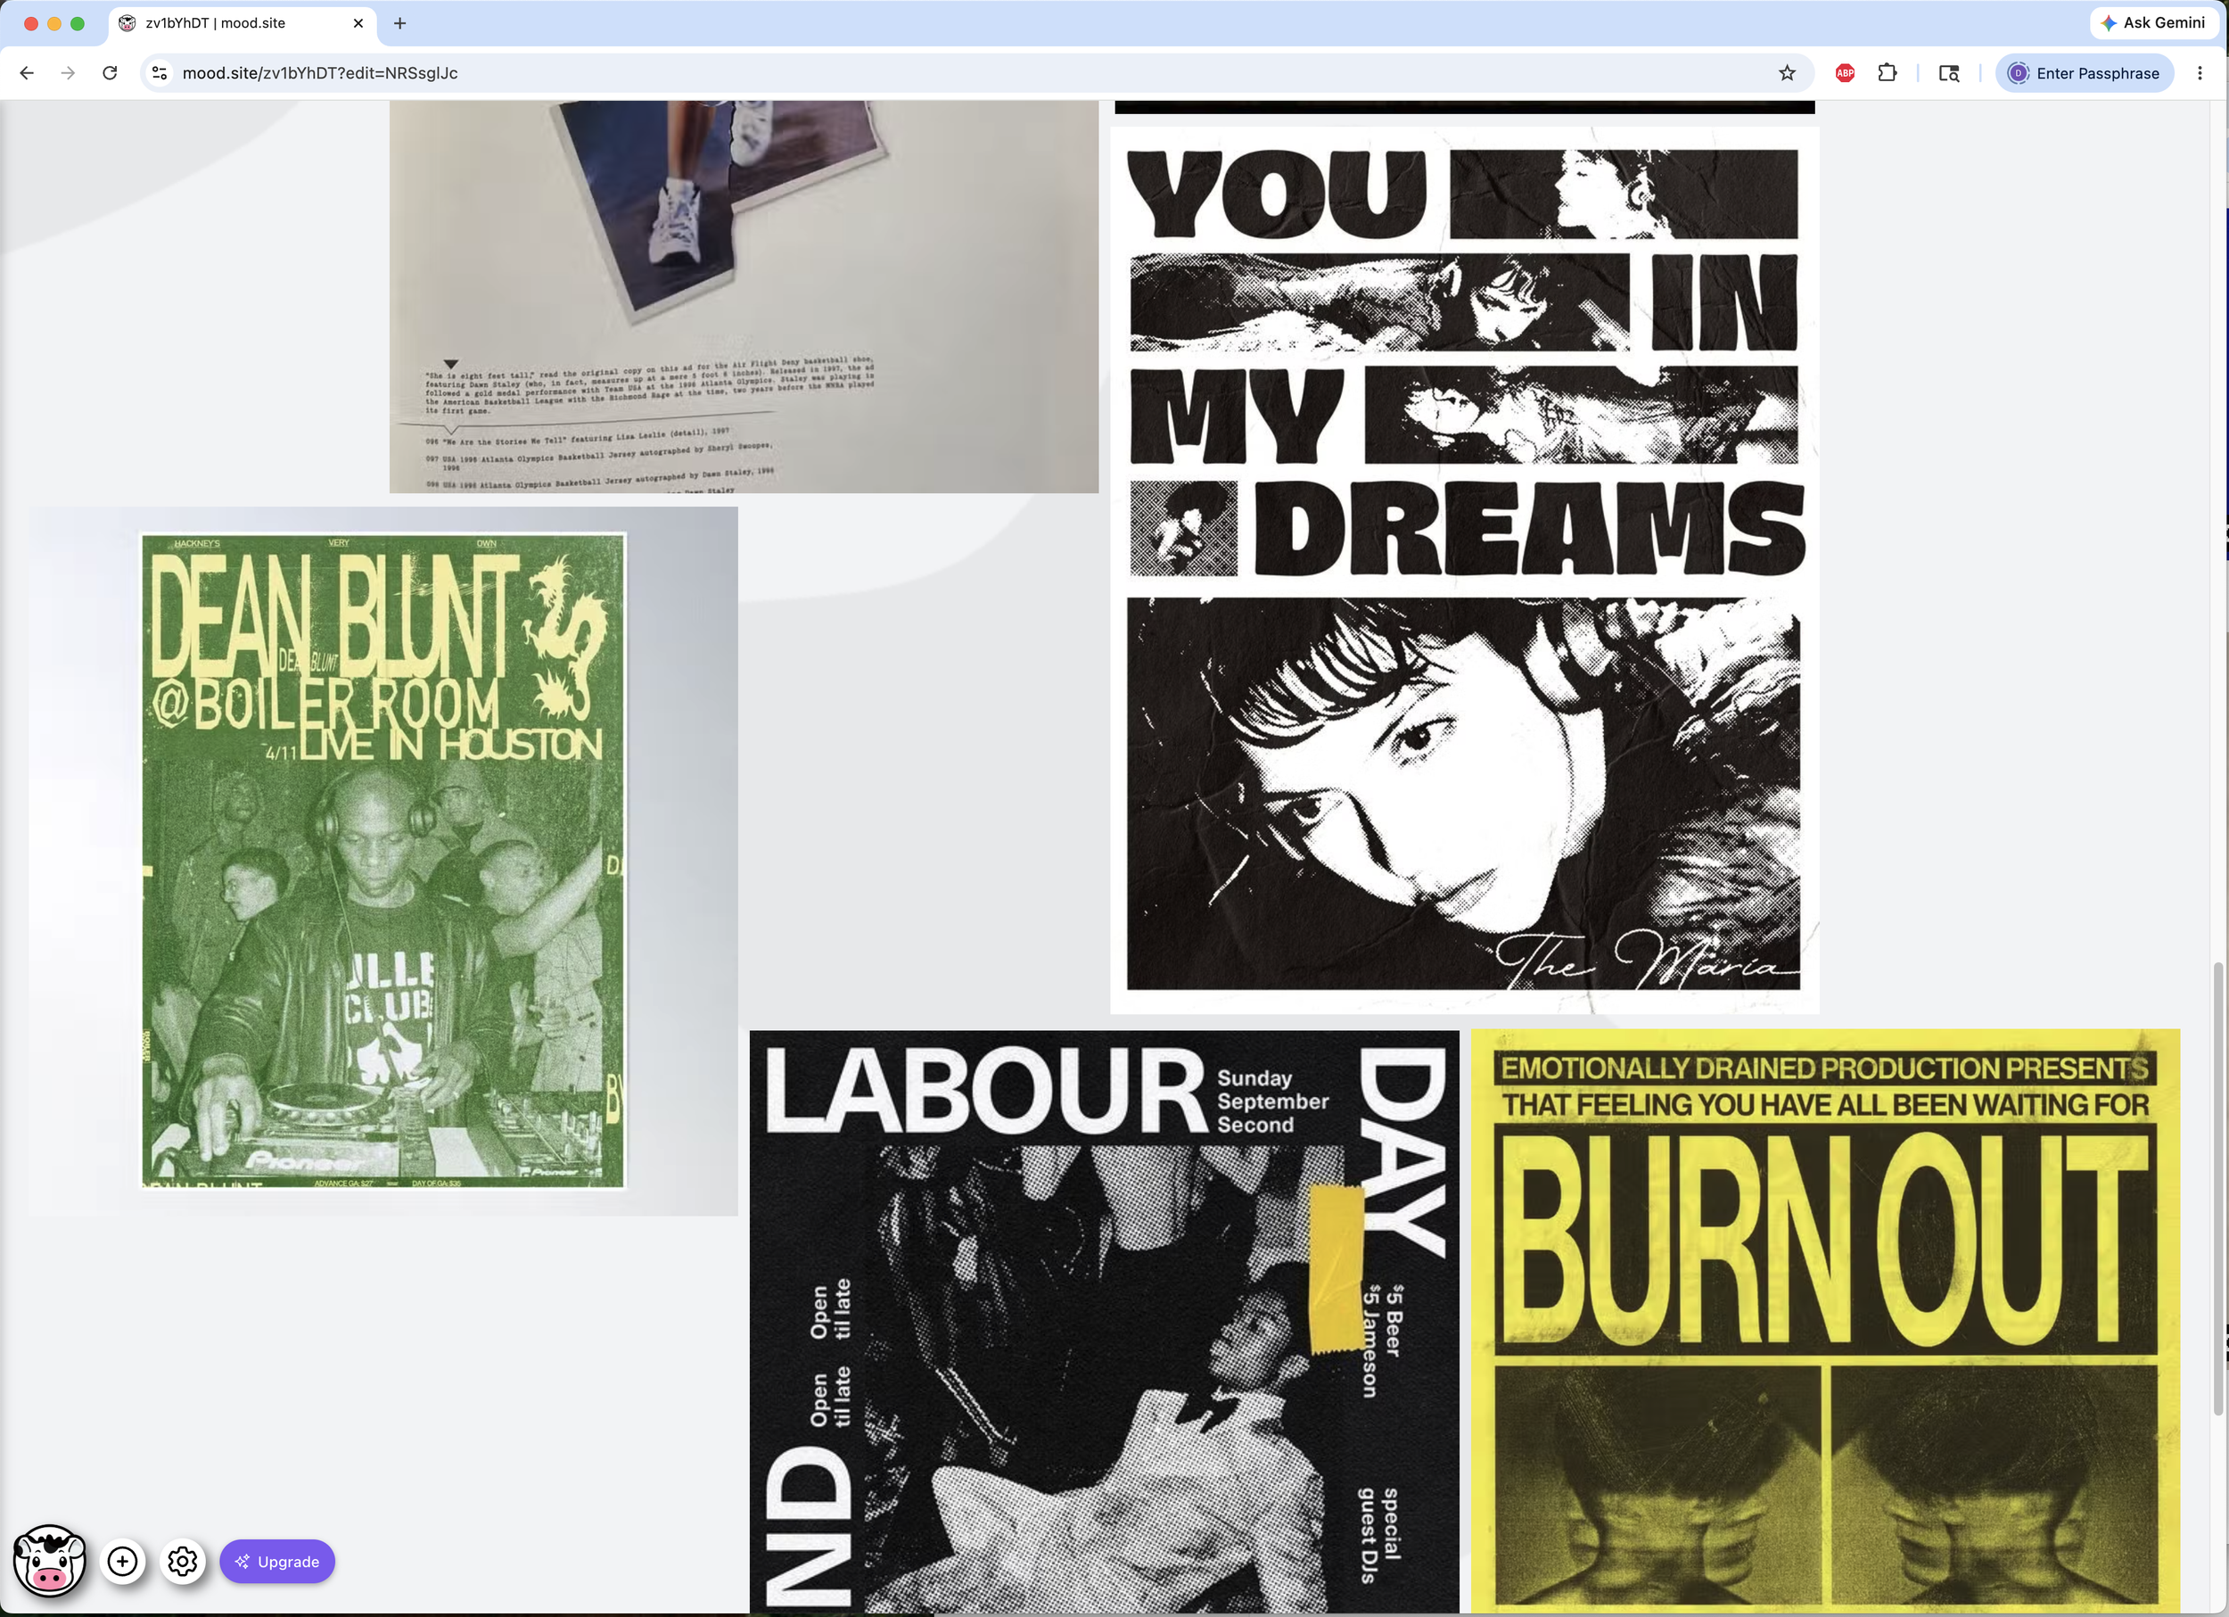The image size is (2229, 1617).
Task: Open the Adblock Plus extension
Action: point(1845,73)
